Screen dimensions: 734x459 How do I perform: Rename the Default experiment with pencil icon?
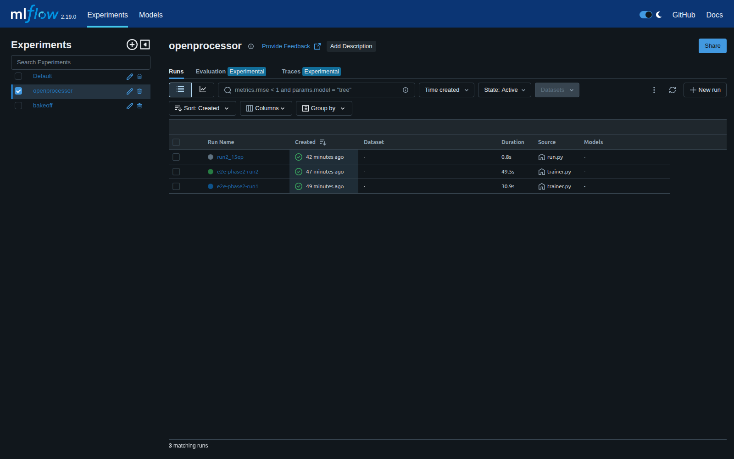pyautogui.click(x=130, y=77)
